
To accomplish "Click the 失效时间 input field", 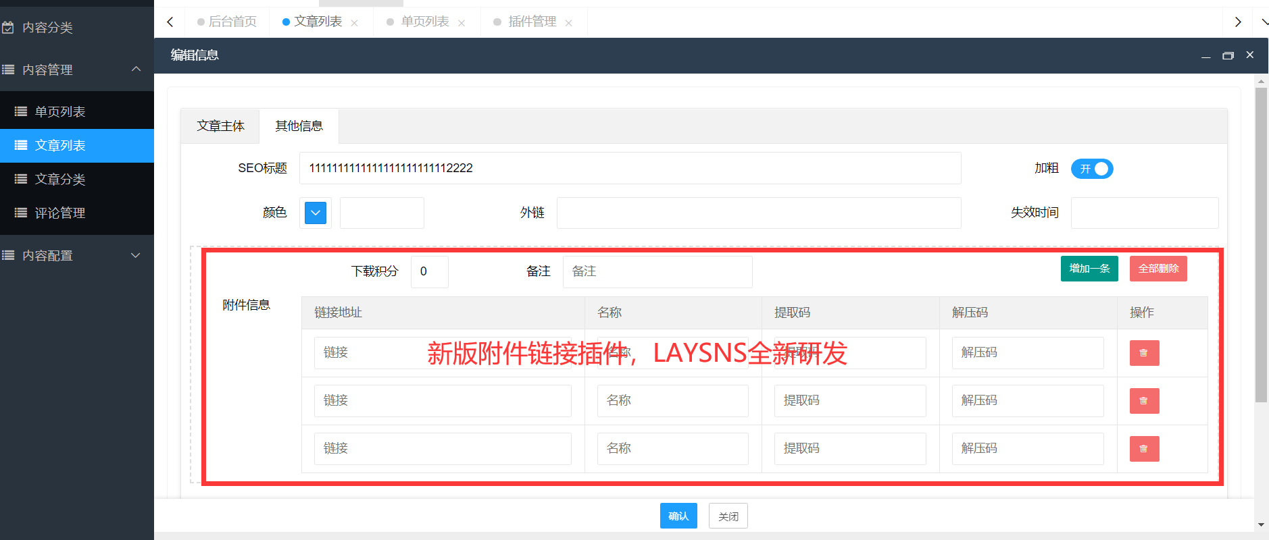I will [1145, 213].
